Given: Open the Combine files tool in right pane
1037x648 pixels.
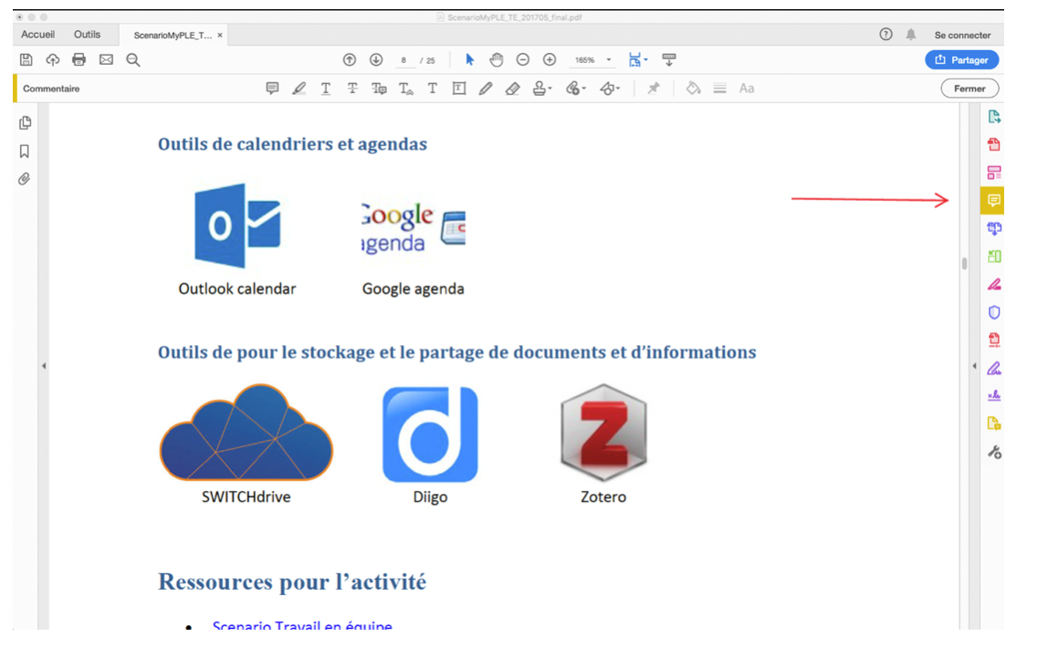Looking at the screenshot, I should [x=994, y=229].
